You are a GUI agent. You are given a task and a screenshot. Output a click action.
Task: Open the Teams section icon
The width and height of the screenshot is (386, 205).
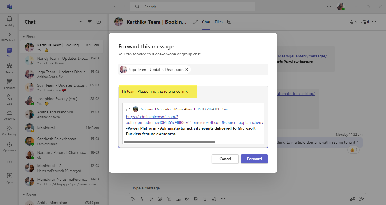9,68
